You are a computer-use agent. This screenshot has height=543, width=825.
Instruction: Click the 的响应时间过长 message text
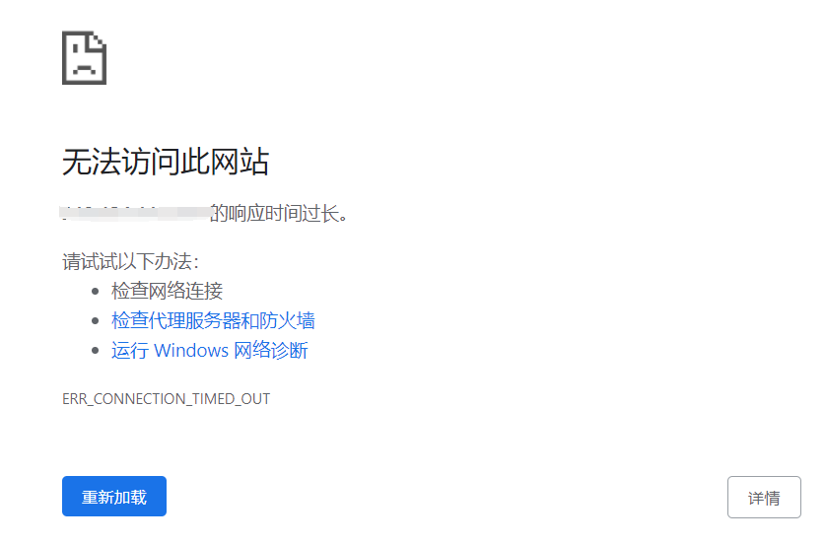[x=278, y=213]
